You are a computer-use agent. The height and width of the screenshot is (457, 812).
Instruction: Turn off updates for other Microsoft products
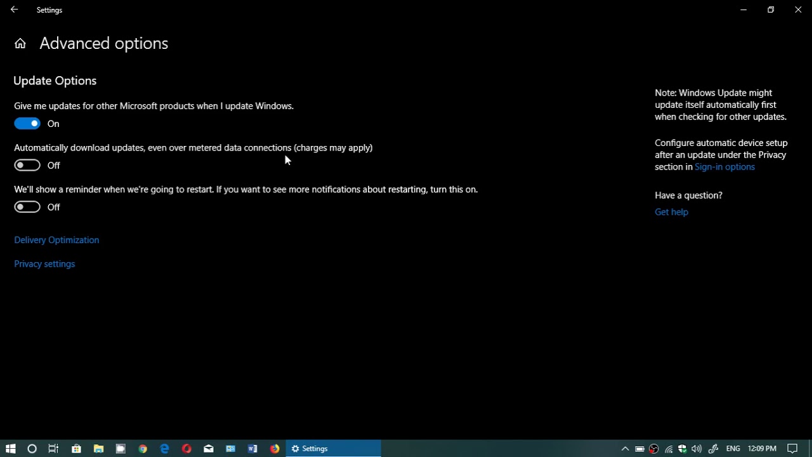[x=27, y=124]
